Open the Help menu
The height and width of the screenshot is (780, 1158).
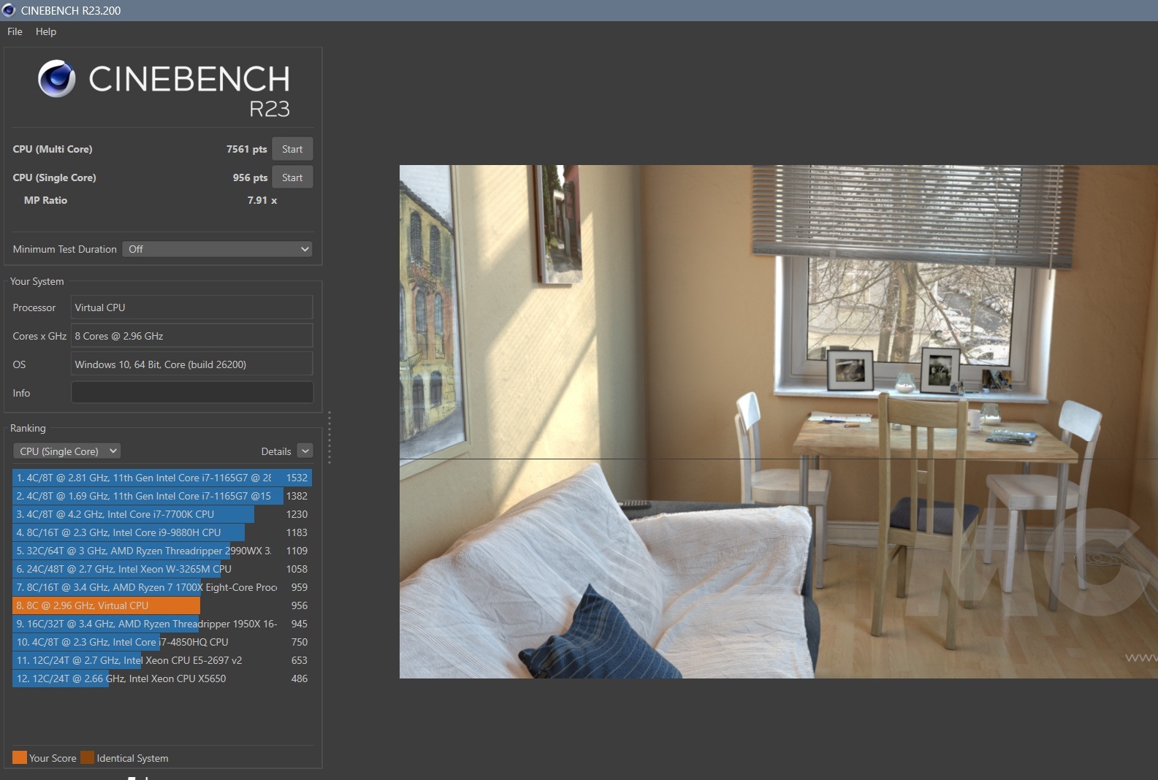46,31
